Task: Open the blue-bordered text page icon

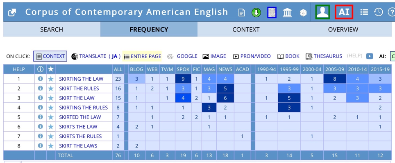Action: pos(272,13)
